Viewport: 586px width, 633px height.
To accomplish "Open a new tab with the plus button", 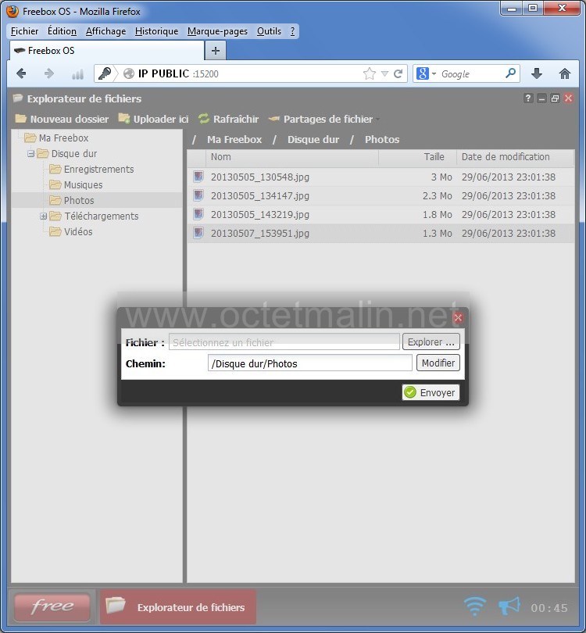I will tap(216, 51).
